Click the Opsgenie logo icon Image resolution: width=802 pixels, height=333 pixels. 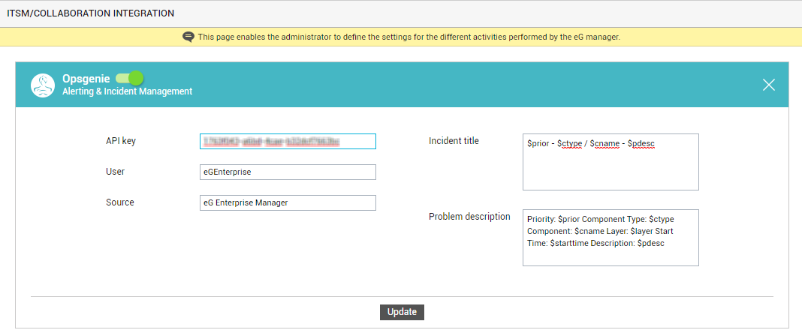click(43, 85)
